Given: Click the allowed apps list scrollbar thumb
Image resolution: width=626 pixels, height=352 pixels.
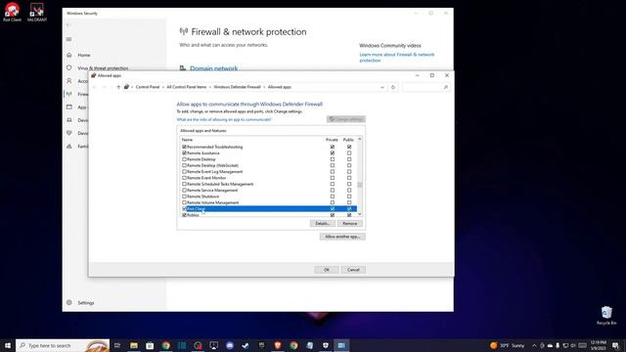Looking at the screenshot, I should click(x=360, y=185).
